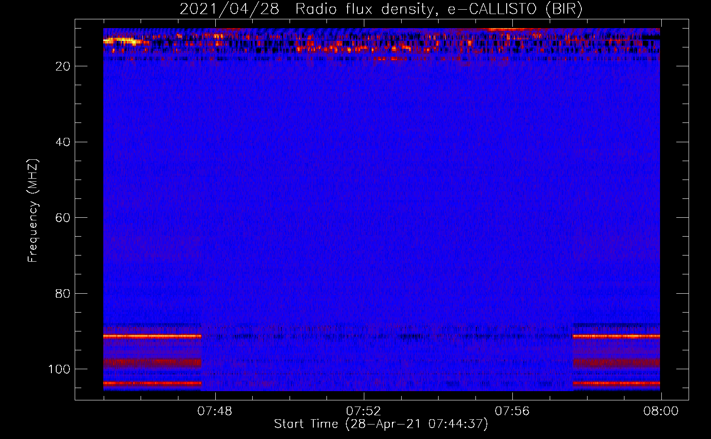Click the 20 MHz frequency tick label
The image size is (711, 439).
[x=63, y=66]
